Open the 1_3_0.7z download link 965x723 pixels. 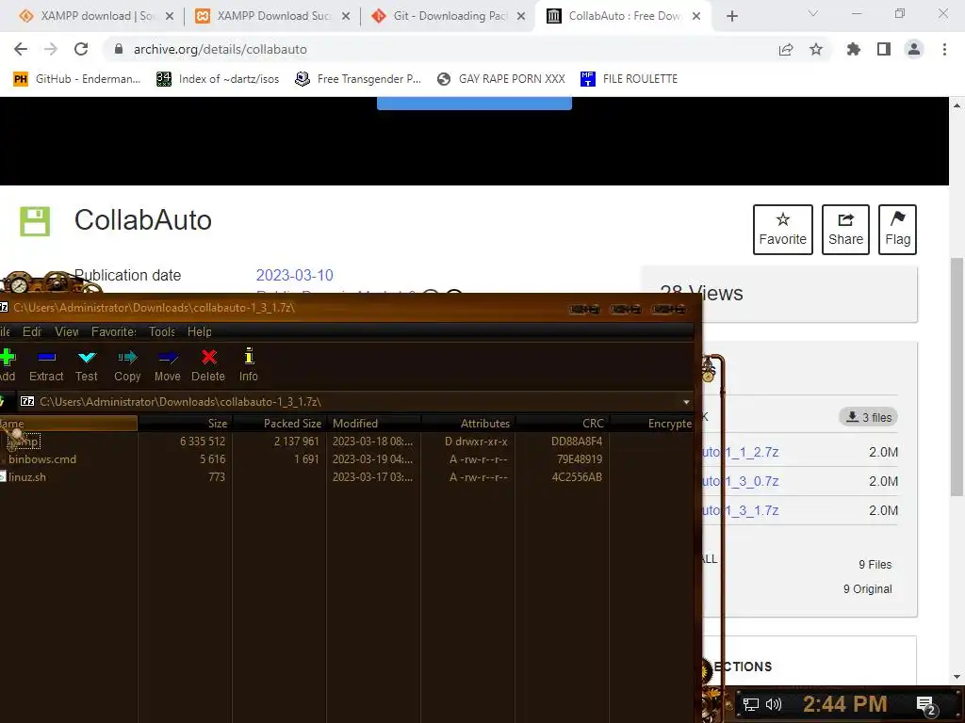741,481
